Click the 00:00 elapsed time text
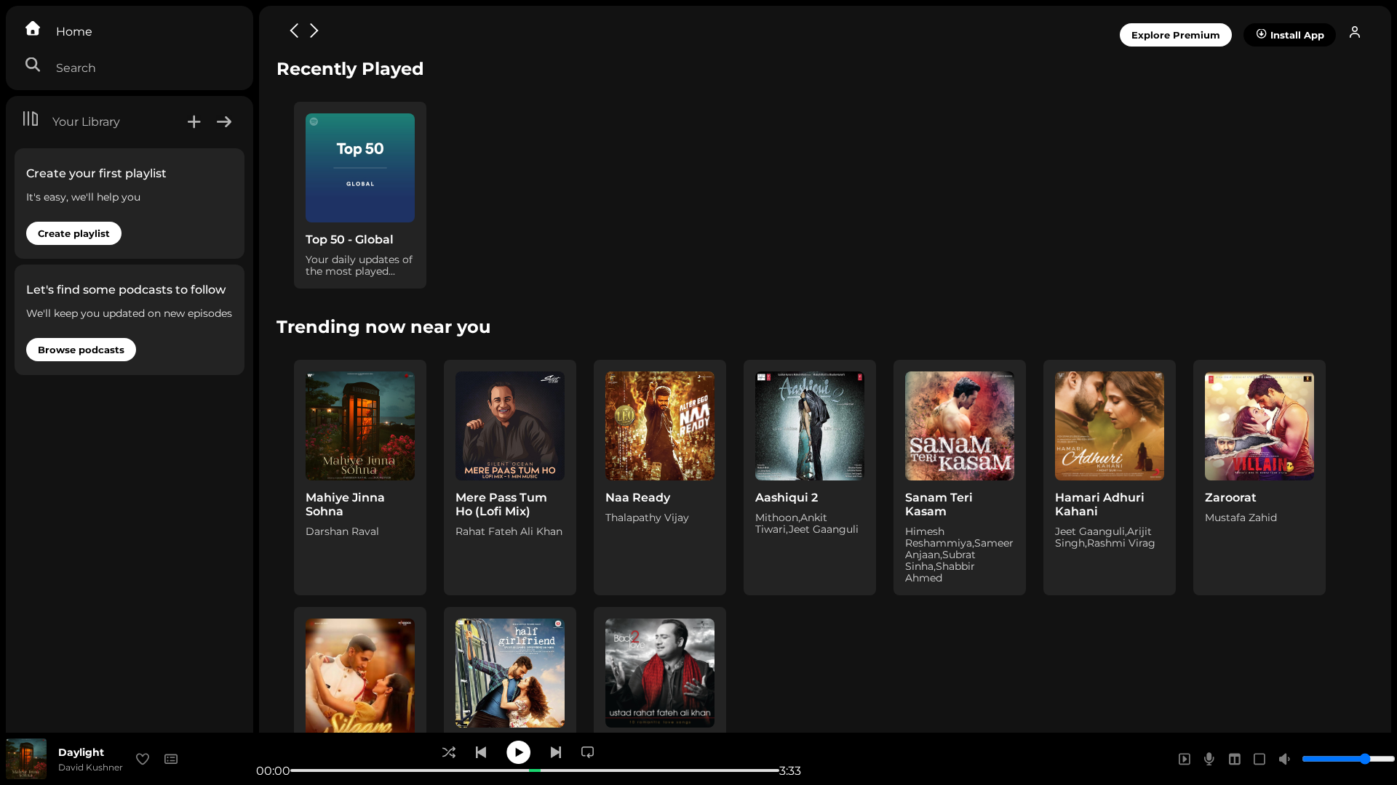Screen dimensions: 1397x785 pyautogui.click(x=273, y=770)
